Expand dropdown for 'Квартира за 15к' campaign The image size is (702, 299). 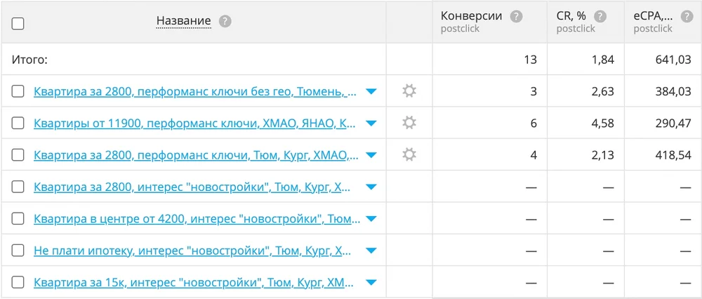(371, 282)
